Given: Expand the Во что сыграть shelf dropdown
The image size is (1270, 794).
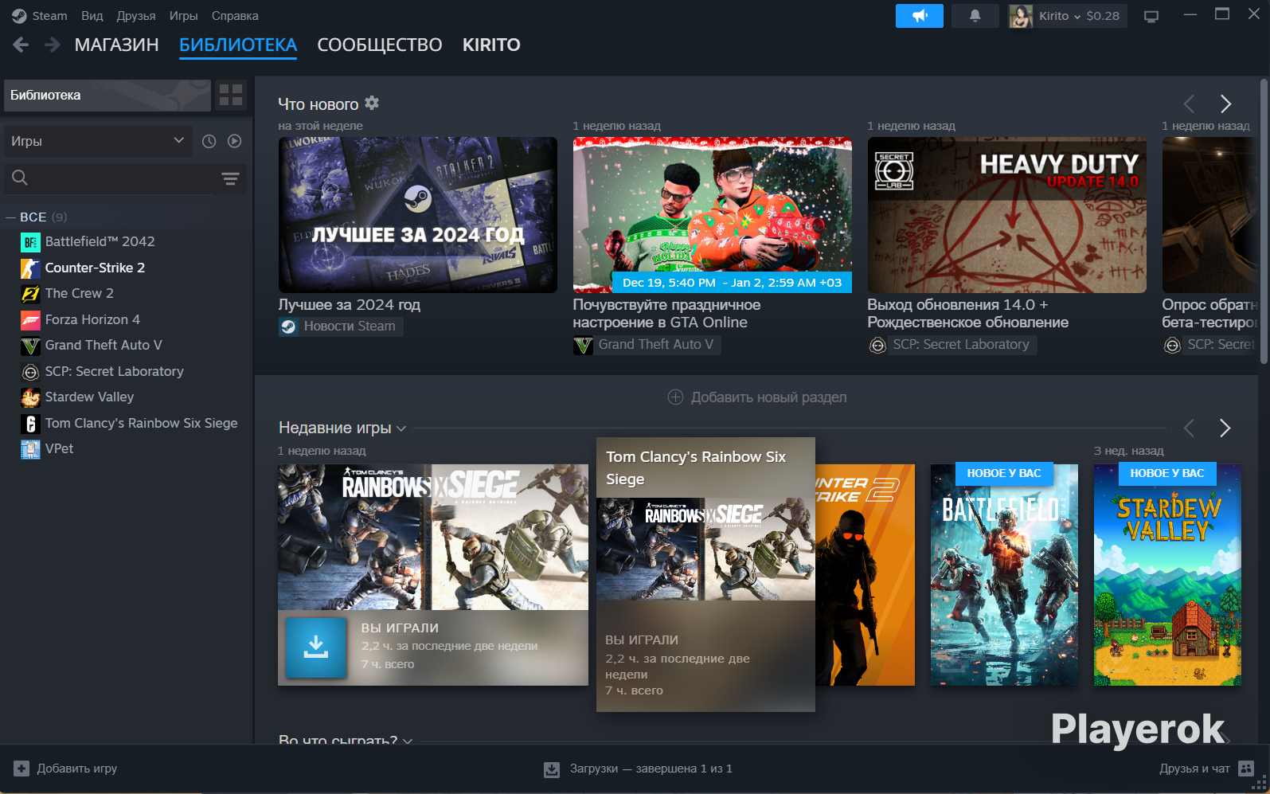Looking at the screenshot, I should point(408,741).
